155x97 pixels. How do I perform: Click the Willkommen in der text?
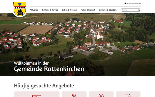coord(31,63)
